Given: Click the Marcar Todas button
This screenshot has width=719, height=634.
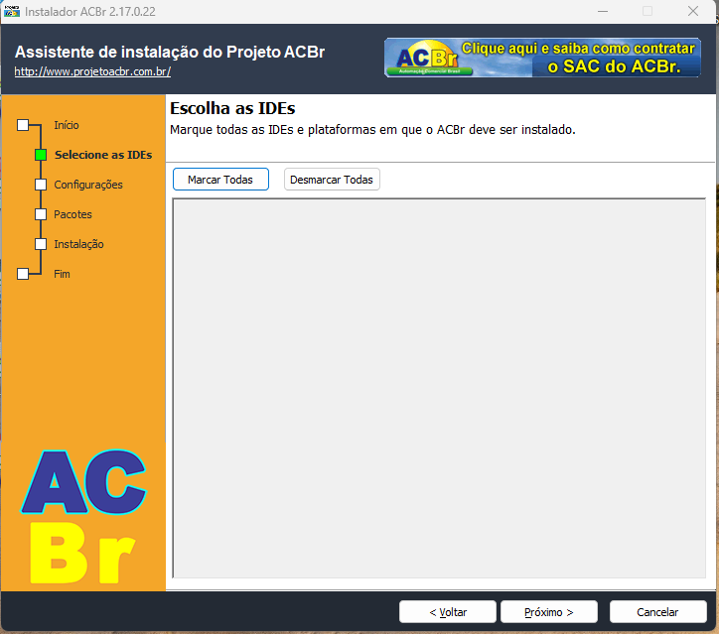Looking at the screenshot, I should (x=220, y=180).
